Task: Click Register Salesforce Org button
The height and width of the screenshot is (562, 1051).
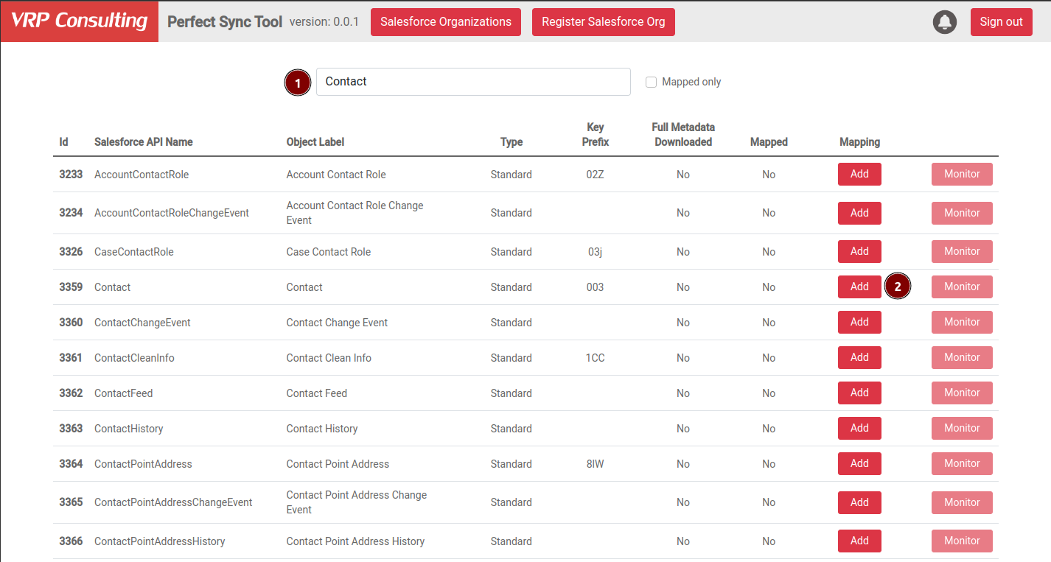Action: click(x=604, y=22)
